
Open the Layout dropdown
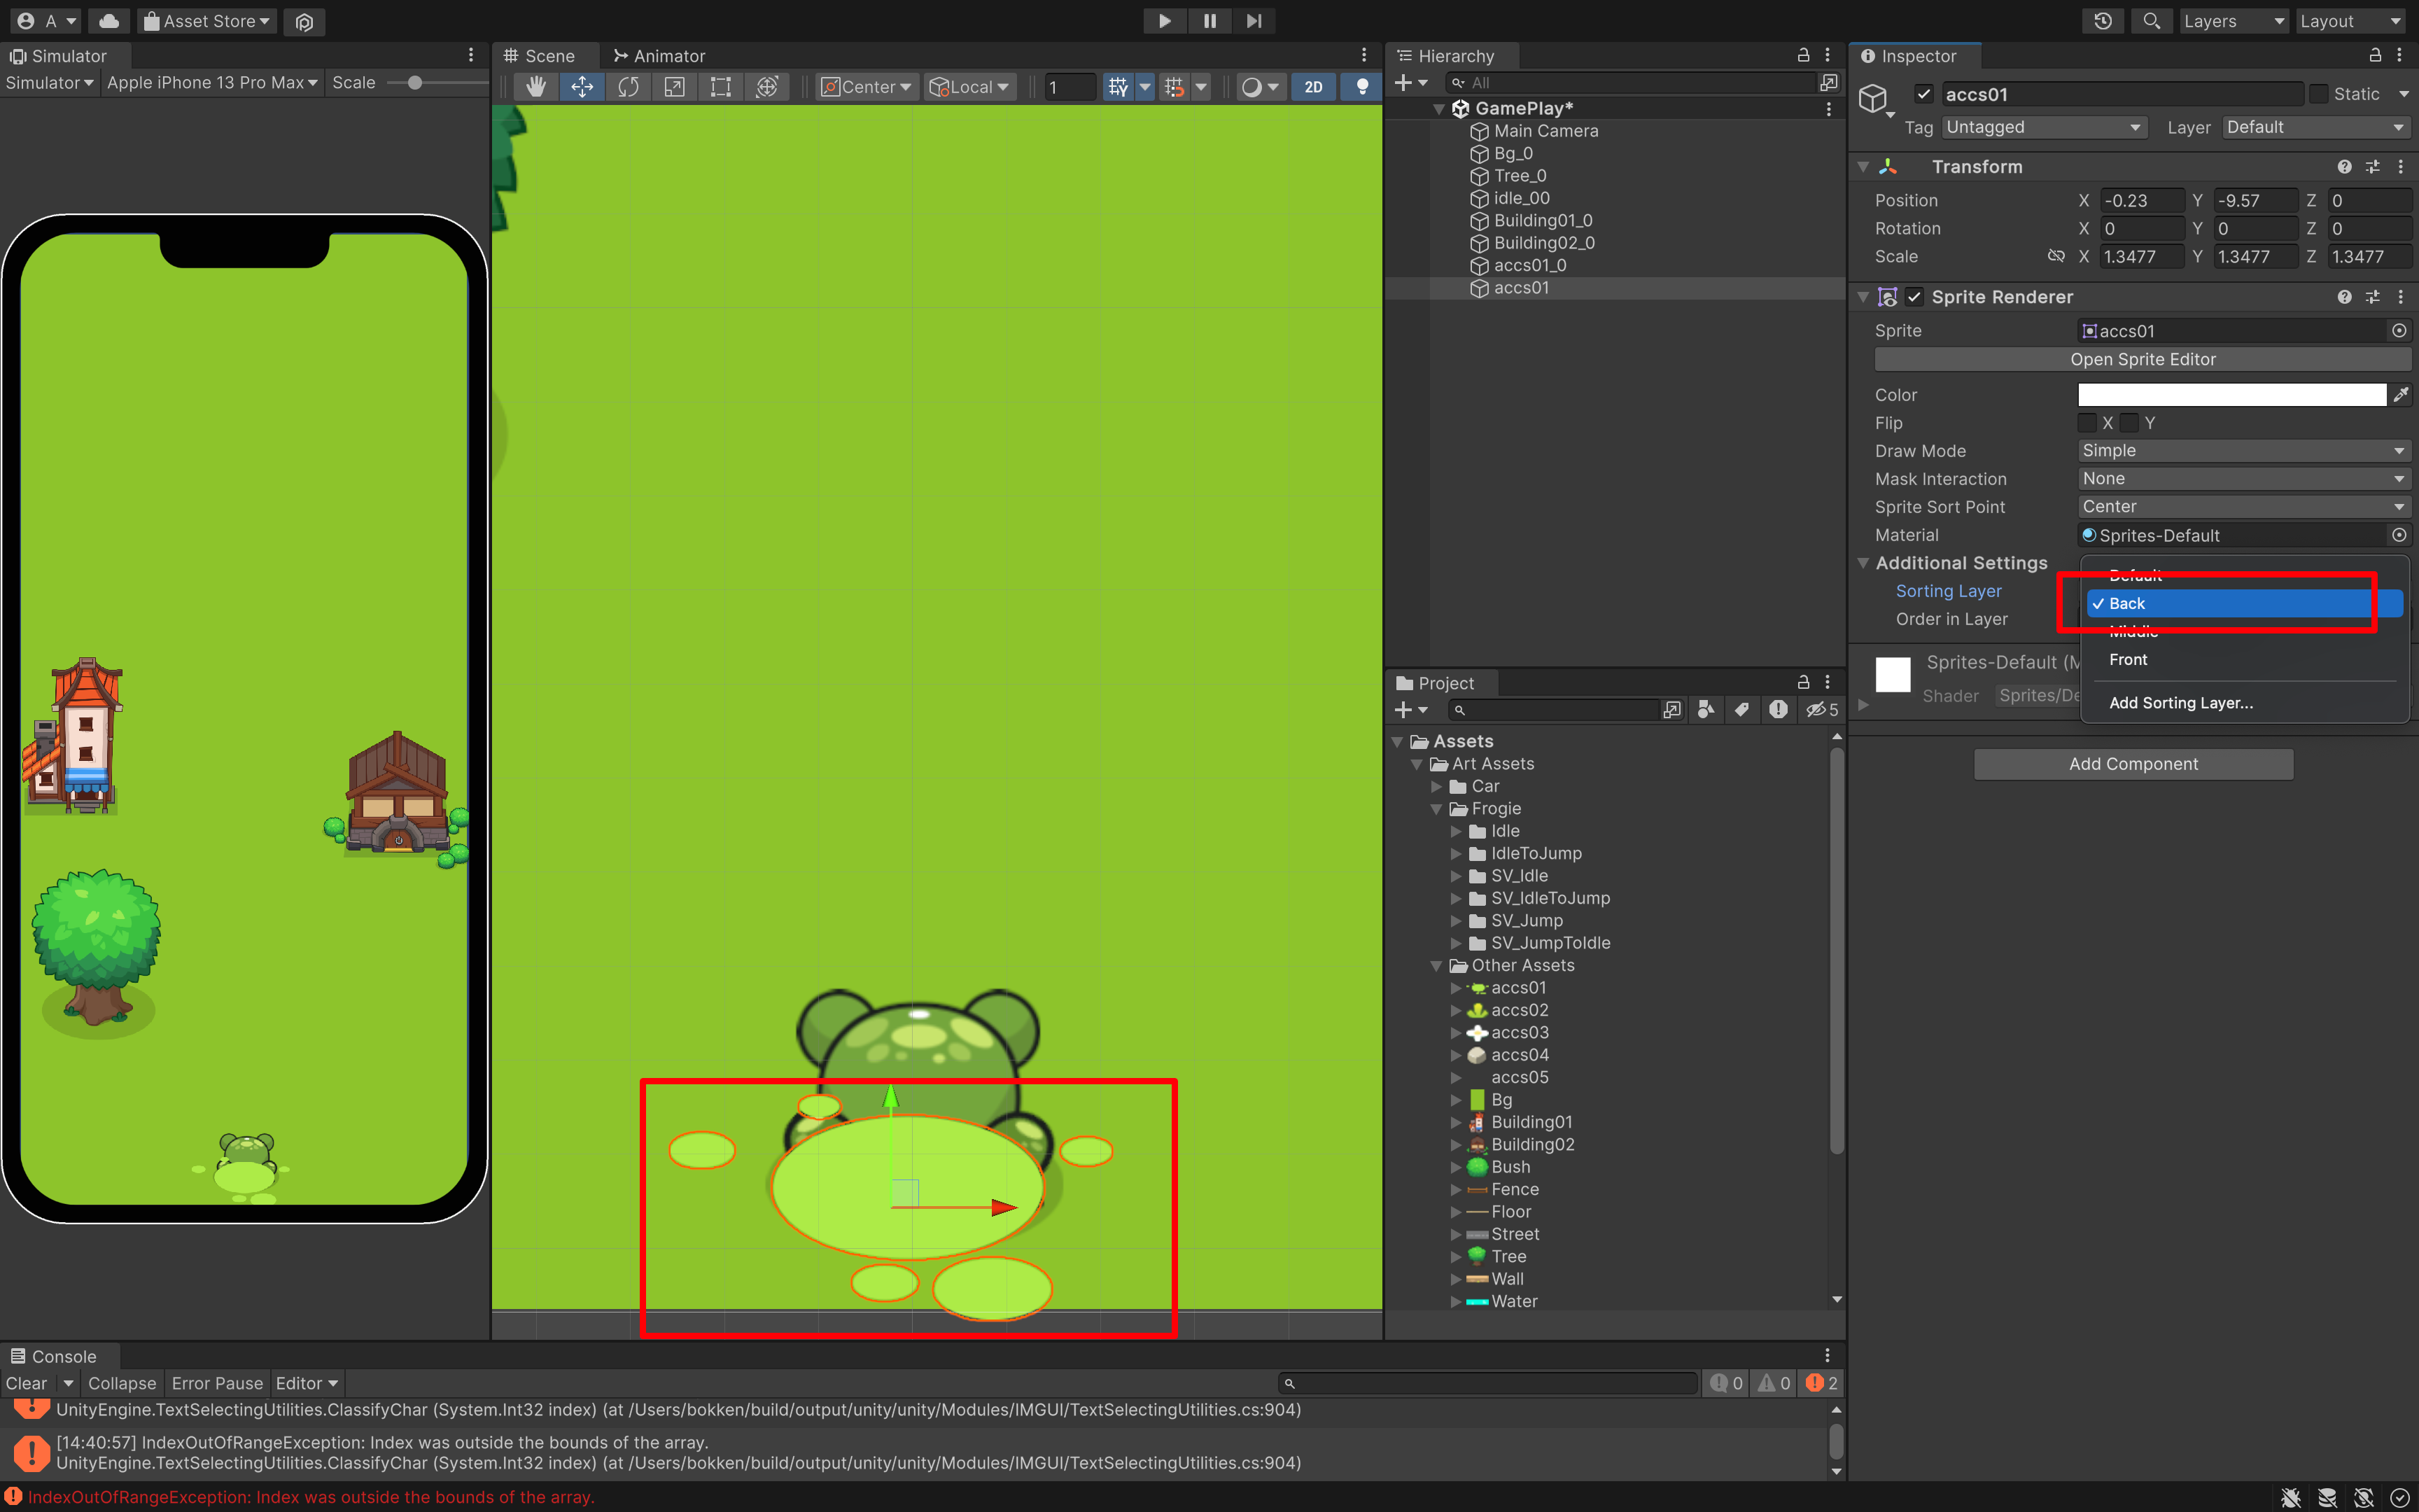2350,21
